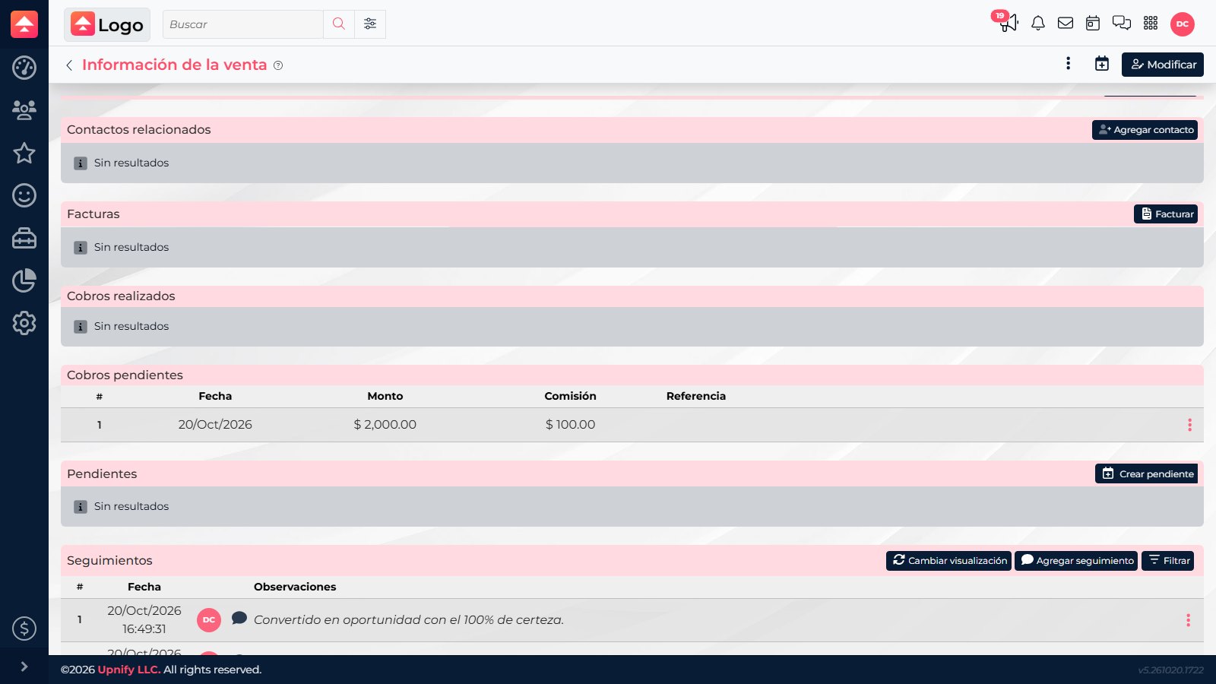This screenshot has height=684, width=1216.
Task: Click the Logo brand image
Action: coord(107,24)
